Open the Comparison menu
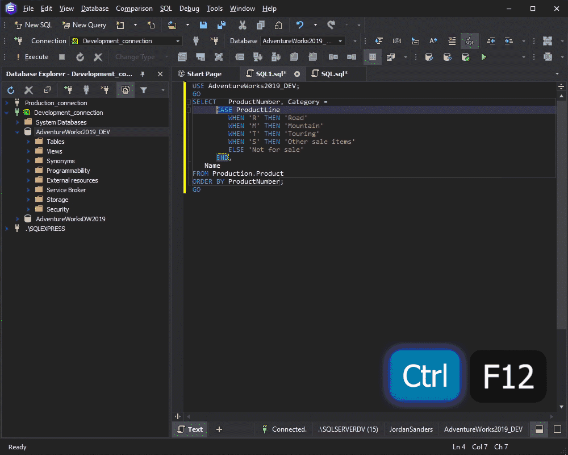The width and height of the screenshot is (568, 455). (134, 9)
